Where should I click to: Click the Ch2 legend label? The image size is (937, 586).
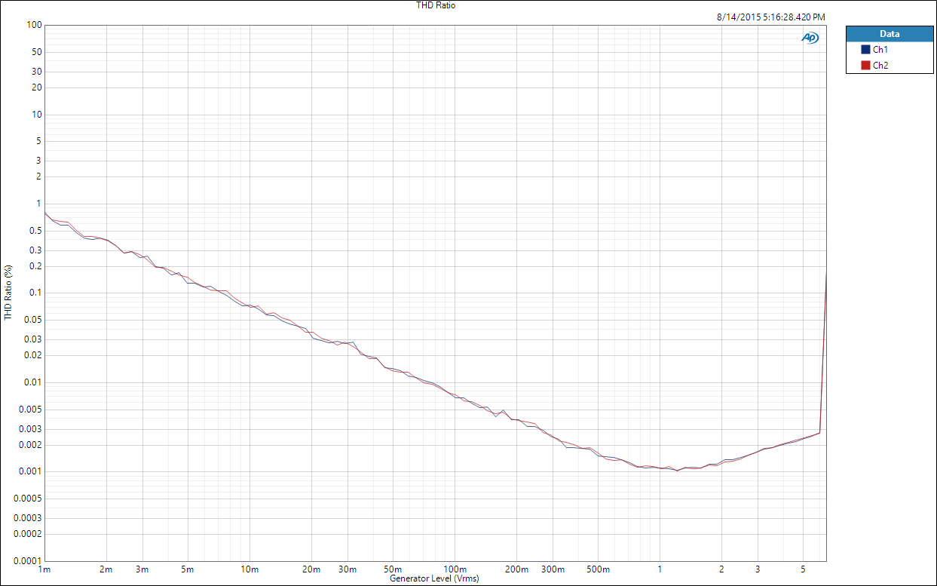tap(880, 66)
